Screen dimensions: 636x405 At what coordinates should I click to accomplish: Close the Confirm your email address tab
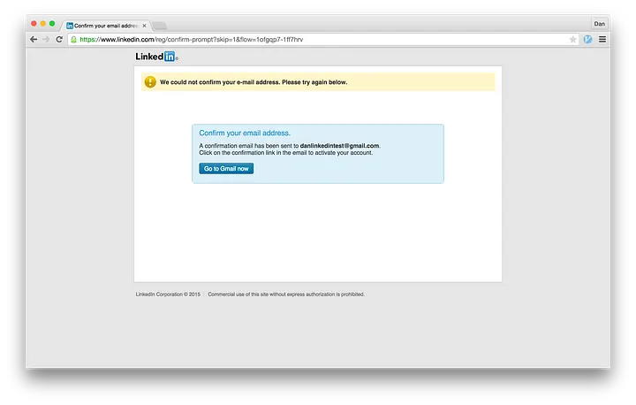point(145,26)
